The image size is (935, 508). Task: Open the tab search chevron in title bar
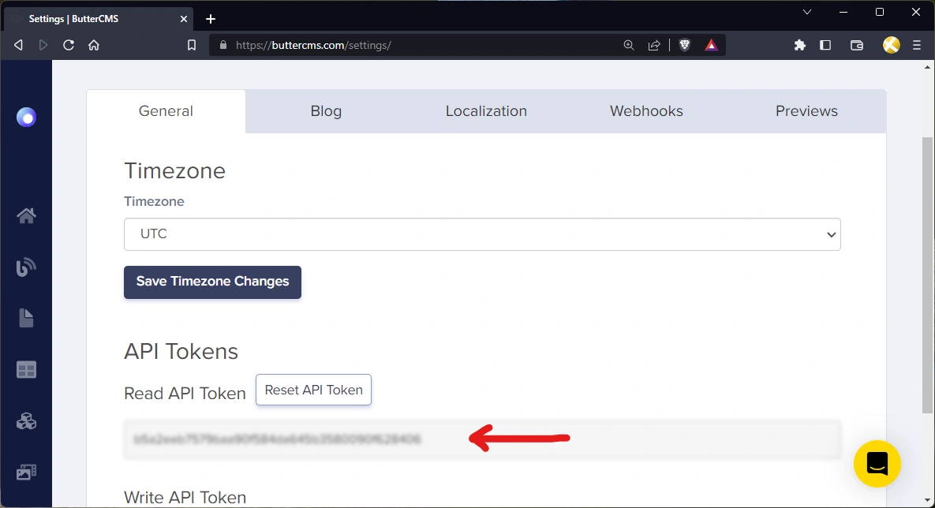tap(807, 12)
